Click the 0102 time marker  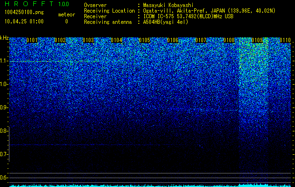click(60, 40)
